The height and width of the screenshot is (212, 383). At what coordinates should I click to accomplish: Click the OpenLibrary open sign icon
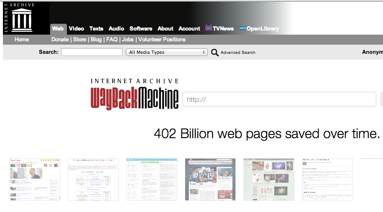(243, 28)
